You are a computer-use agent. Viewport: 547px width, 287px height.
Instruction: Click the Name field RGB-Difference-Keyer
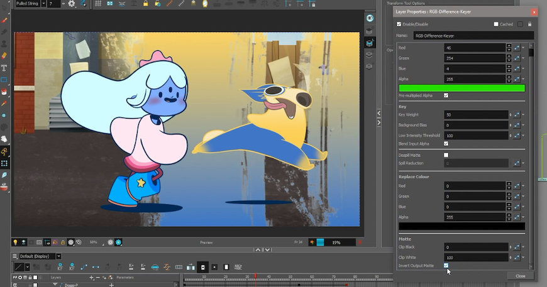[x=473, y=36]
